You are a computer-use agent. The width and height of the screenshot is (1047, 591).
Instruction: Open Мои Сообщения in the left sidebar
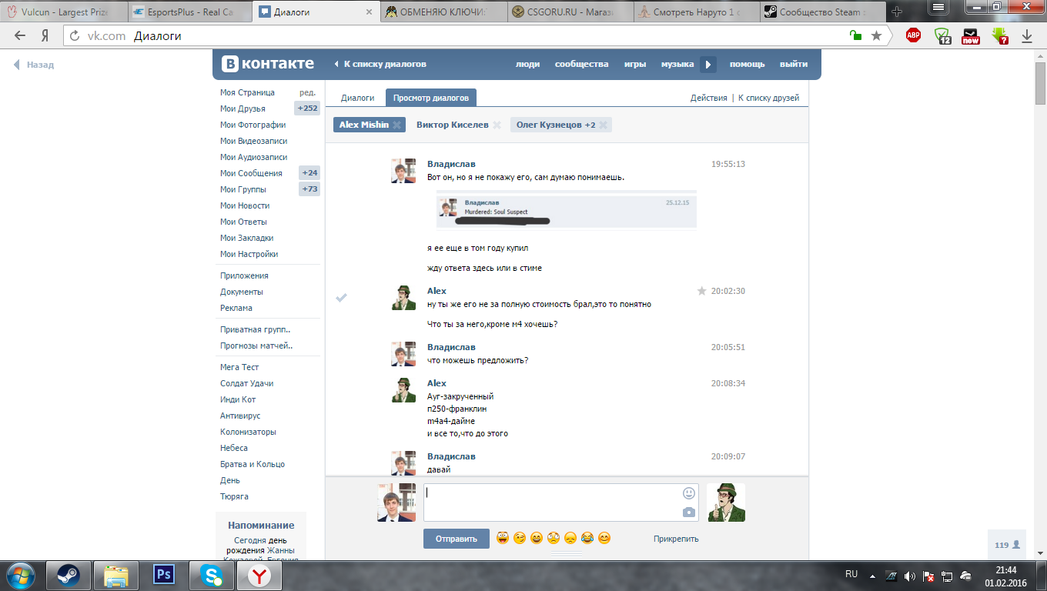[x=251, y=173]
